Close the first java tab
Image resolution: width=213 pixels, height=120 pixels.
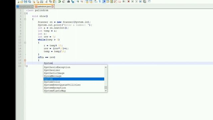[x=32, y=7]
